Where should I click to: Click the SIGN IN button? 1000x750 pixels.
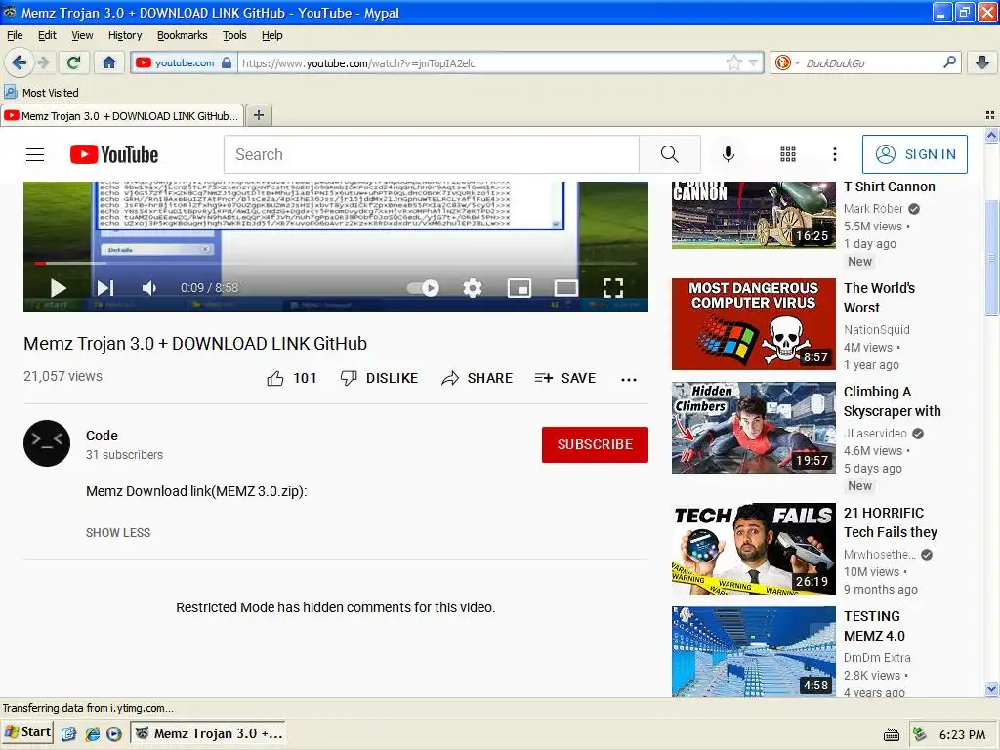coord(914,154)
